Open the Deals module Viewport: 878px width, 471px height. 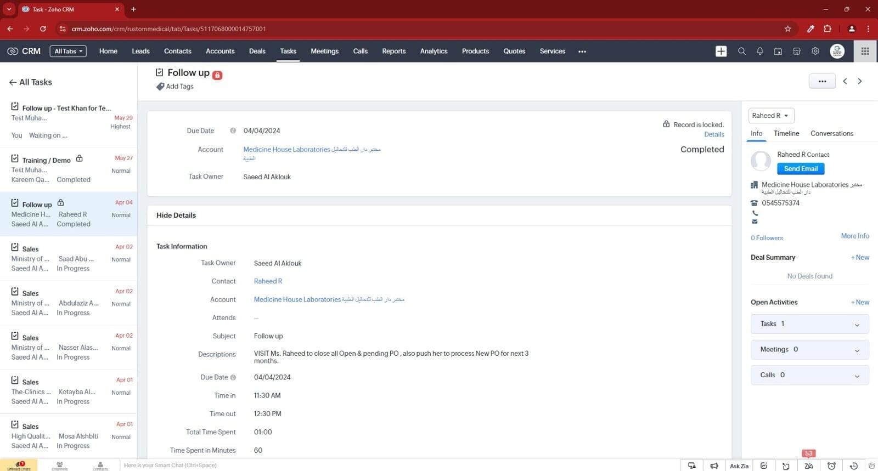pyautogui.click(x=257, y=51)
